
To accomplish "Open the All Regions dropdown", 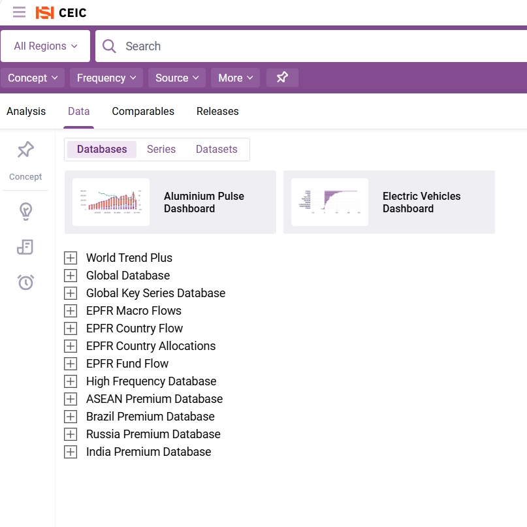I will (x=46, y=46).
